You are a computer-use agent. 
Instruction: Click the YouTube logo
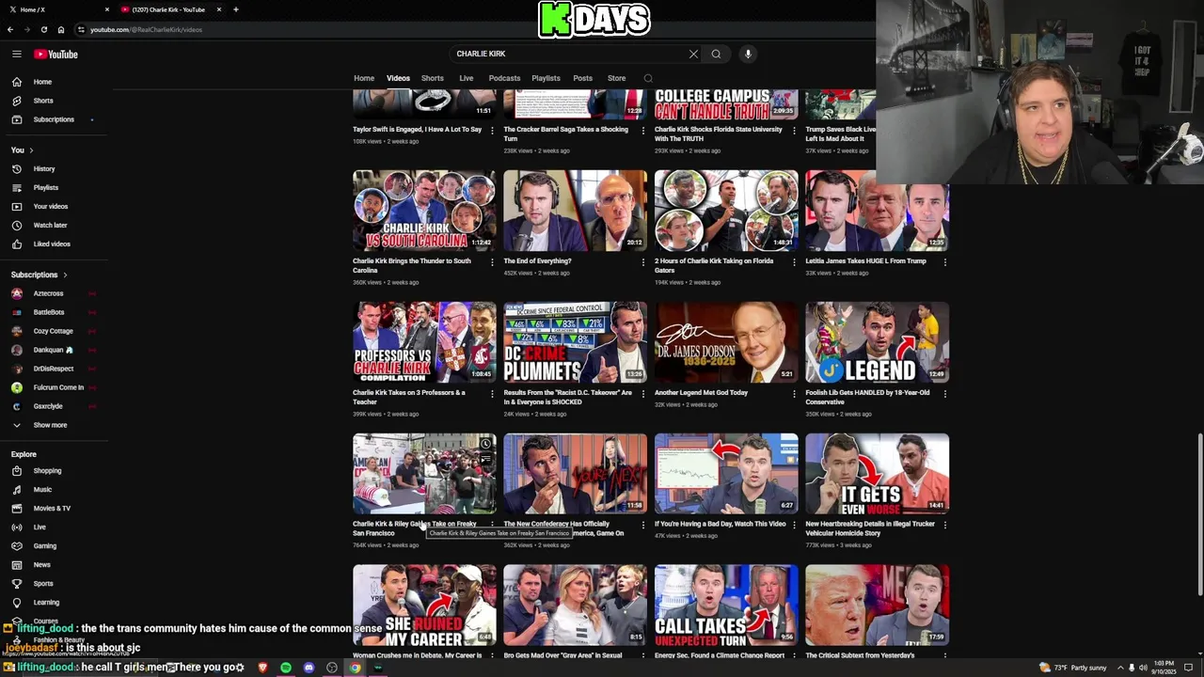(56, 54)
